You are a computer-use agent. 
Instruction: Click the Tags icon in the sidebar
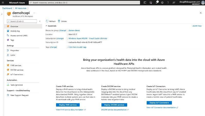click(x=8, y=40)
